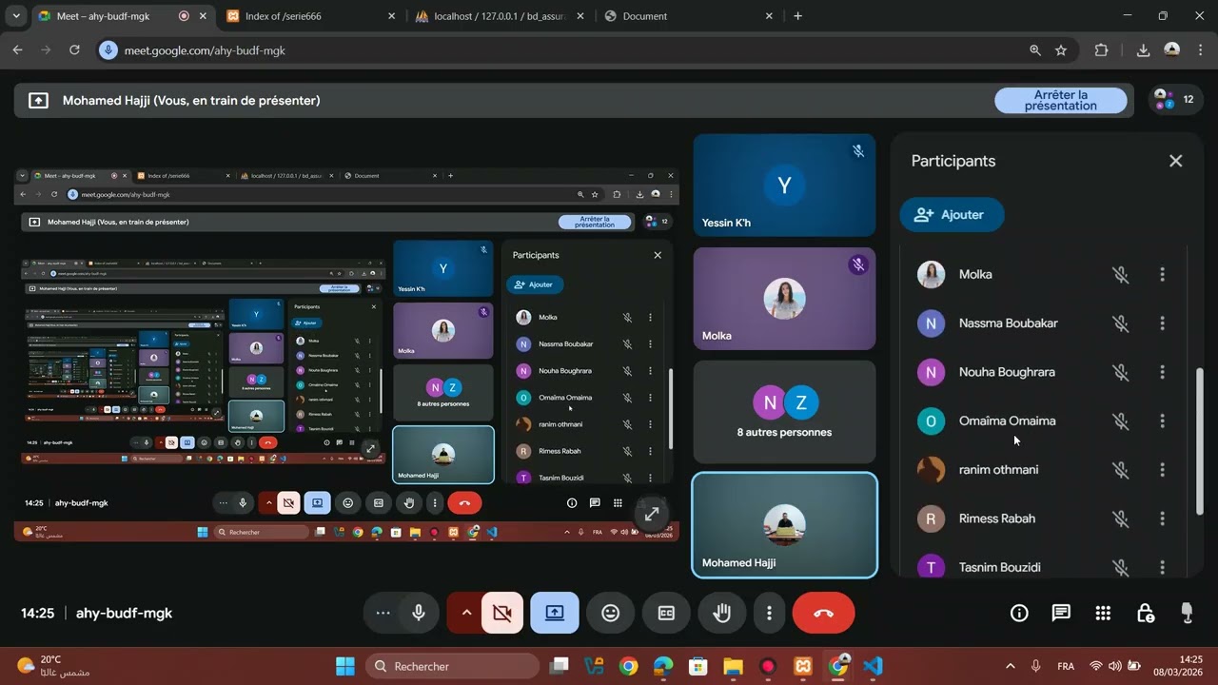Open the Chrome menu three dots
The height and width of the screenshot is (685, 1218).
click(x=1200, y=50)
